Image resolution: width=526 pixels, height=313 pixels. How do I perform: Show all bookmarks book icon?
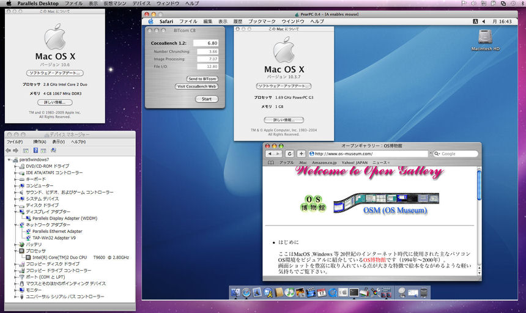271,163
